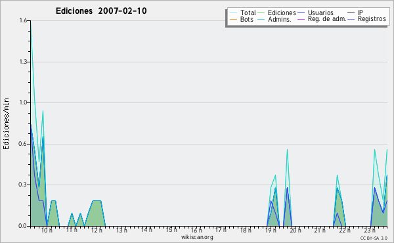Click the orange Bots legend line swatch
This screenshot has height=243, width=394.
tap(233, 19)
